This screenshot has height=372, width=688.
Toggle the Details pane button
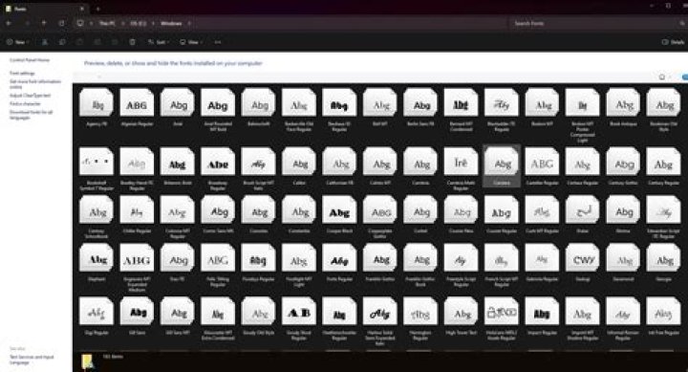click(673, 42)
